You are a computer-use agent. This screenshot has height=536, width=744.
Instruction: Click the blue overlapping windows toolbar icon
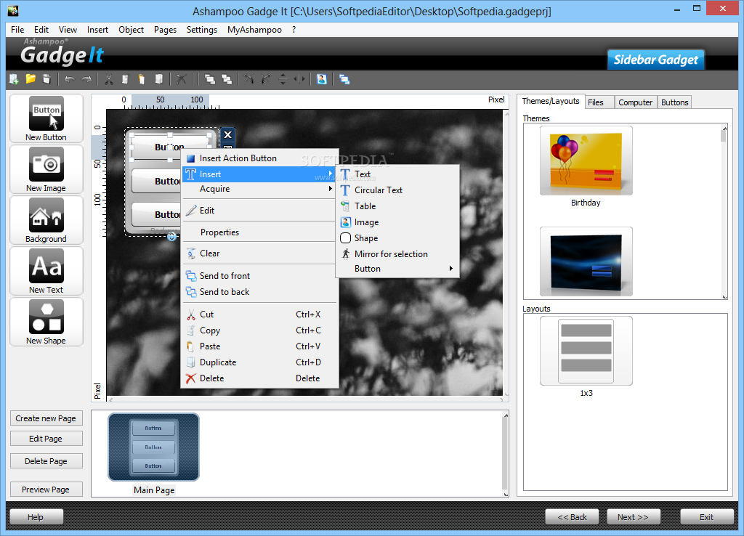tap(344, 79)
